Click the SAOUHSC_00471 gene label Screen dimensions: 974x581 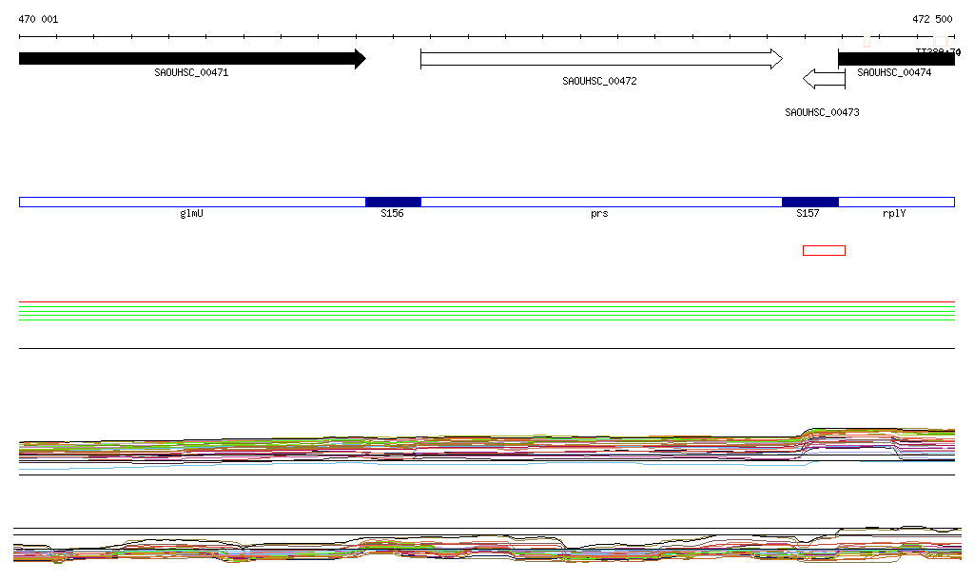pyautogui.click(x=191, y=72)
